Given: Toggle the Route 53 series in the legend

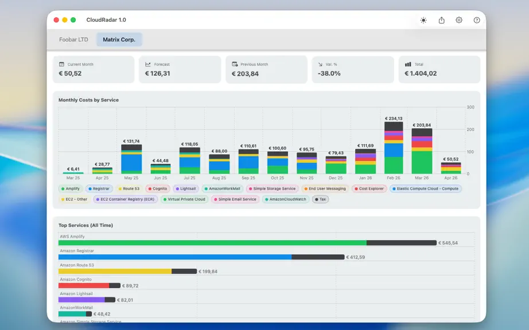Looking at the screenshot, I should pos(129,189).
